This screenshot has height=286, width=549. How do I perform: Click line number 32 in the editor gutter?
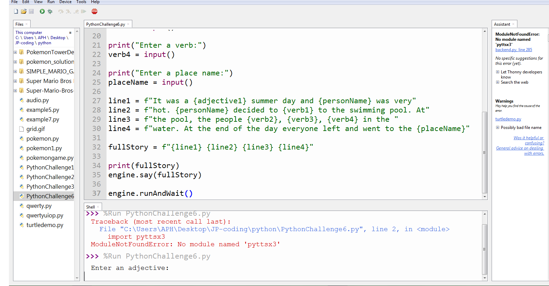97,147
